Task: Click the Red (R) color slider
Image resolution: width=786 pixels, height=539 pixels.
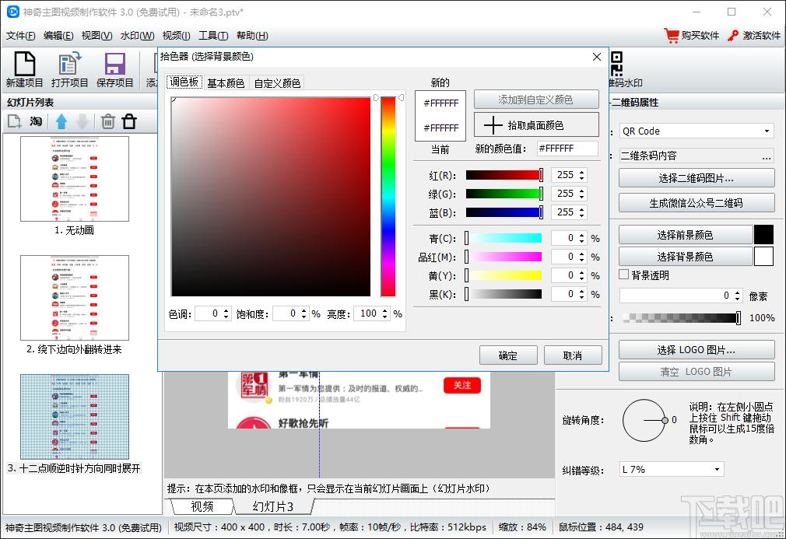Action: tap(504, 175)
